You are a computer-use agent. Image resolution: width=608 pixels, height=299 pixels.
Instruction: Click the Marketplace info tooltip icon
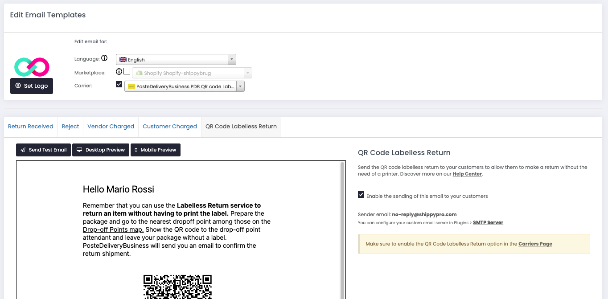point(119,71)
